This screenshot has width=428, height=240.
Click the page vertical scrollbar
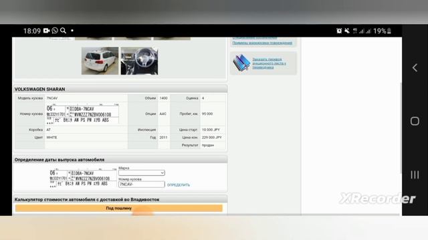coord(401,128)
